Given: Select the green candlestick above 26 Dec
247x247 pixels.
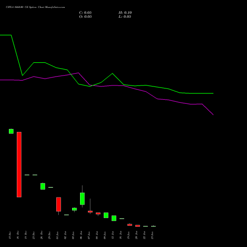Looking at the screenshot, I should (x=43, y=186).
